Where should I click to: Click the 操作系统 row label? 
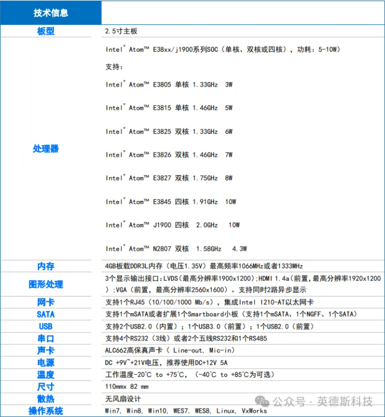[x=46, y=411]
